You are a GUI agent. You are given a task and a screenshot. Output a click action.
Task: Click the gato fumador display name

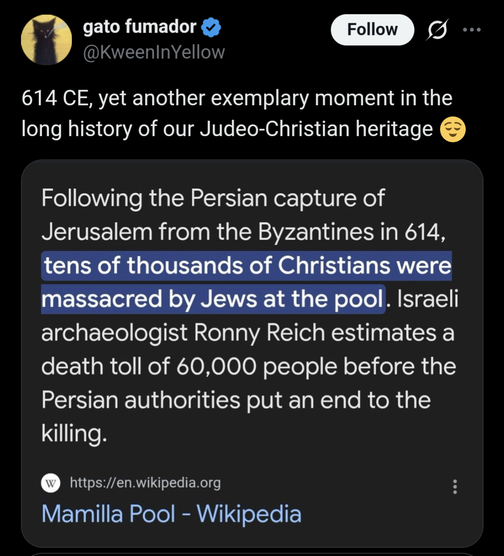tap(140, 27)
